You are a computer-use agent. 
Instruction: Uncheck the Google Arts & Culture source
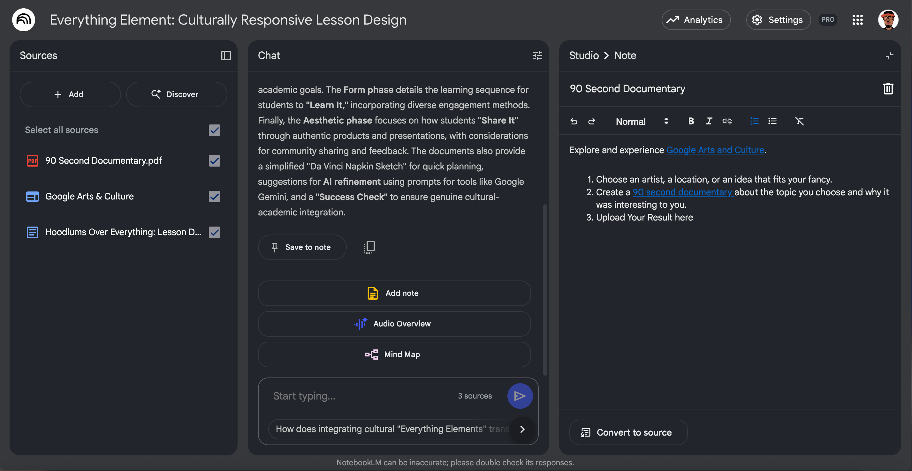click(x=214, y=196)
